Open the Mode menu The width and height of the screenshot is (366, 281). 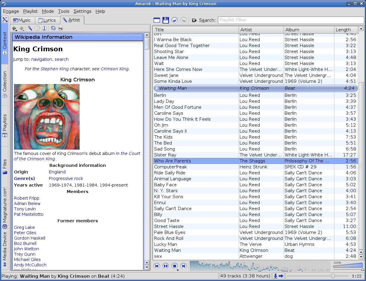tap(48, 11)
